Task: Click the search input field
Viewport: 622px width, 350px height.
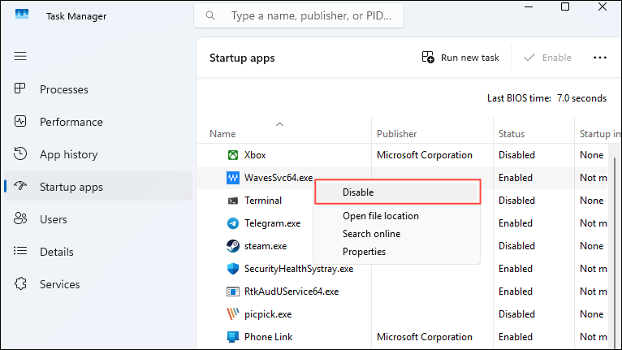Action: pyautogui.click(x=299, y=15)
